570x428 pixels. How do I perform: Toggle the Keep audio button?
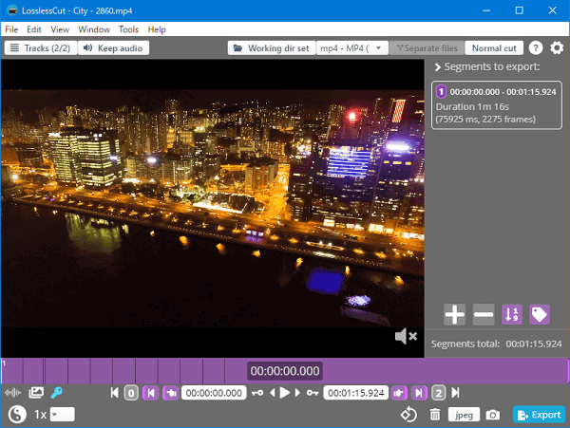point(114,48)
